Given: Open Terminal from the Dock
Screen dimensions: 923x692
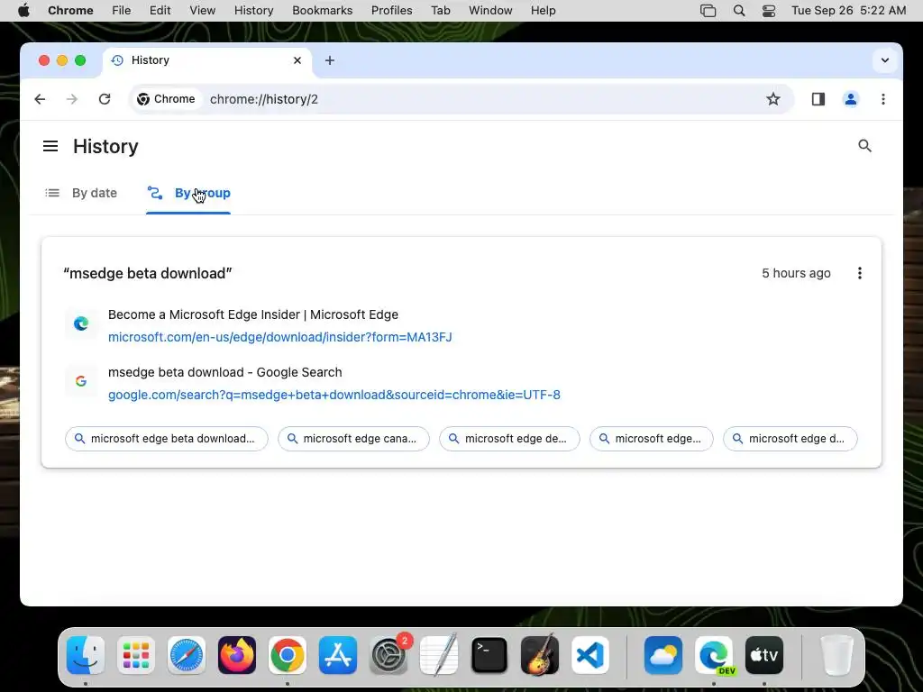Looking at the screenshot, I should (489, 655).
